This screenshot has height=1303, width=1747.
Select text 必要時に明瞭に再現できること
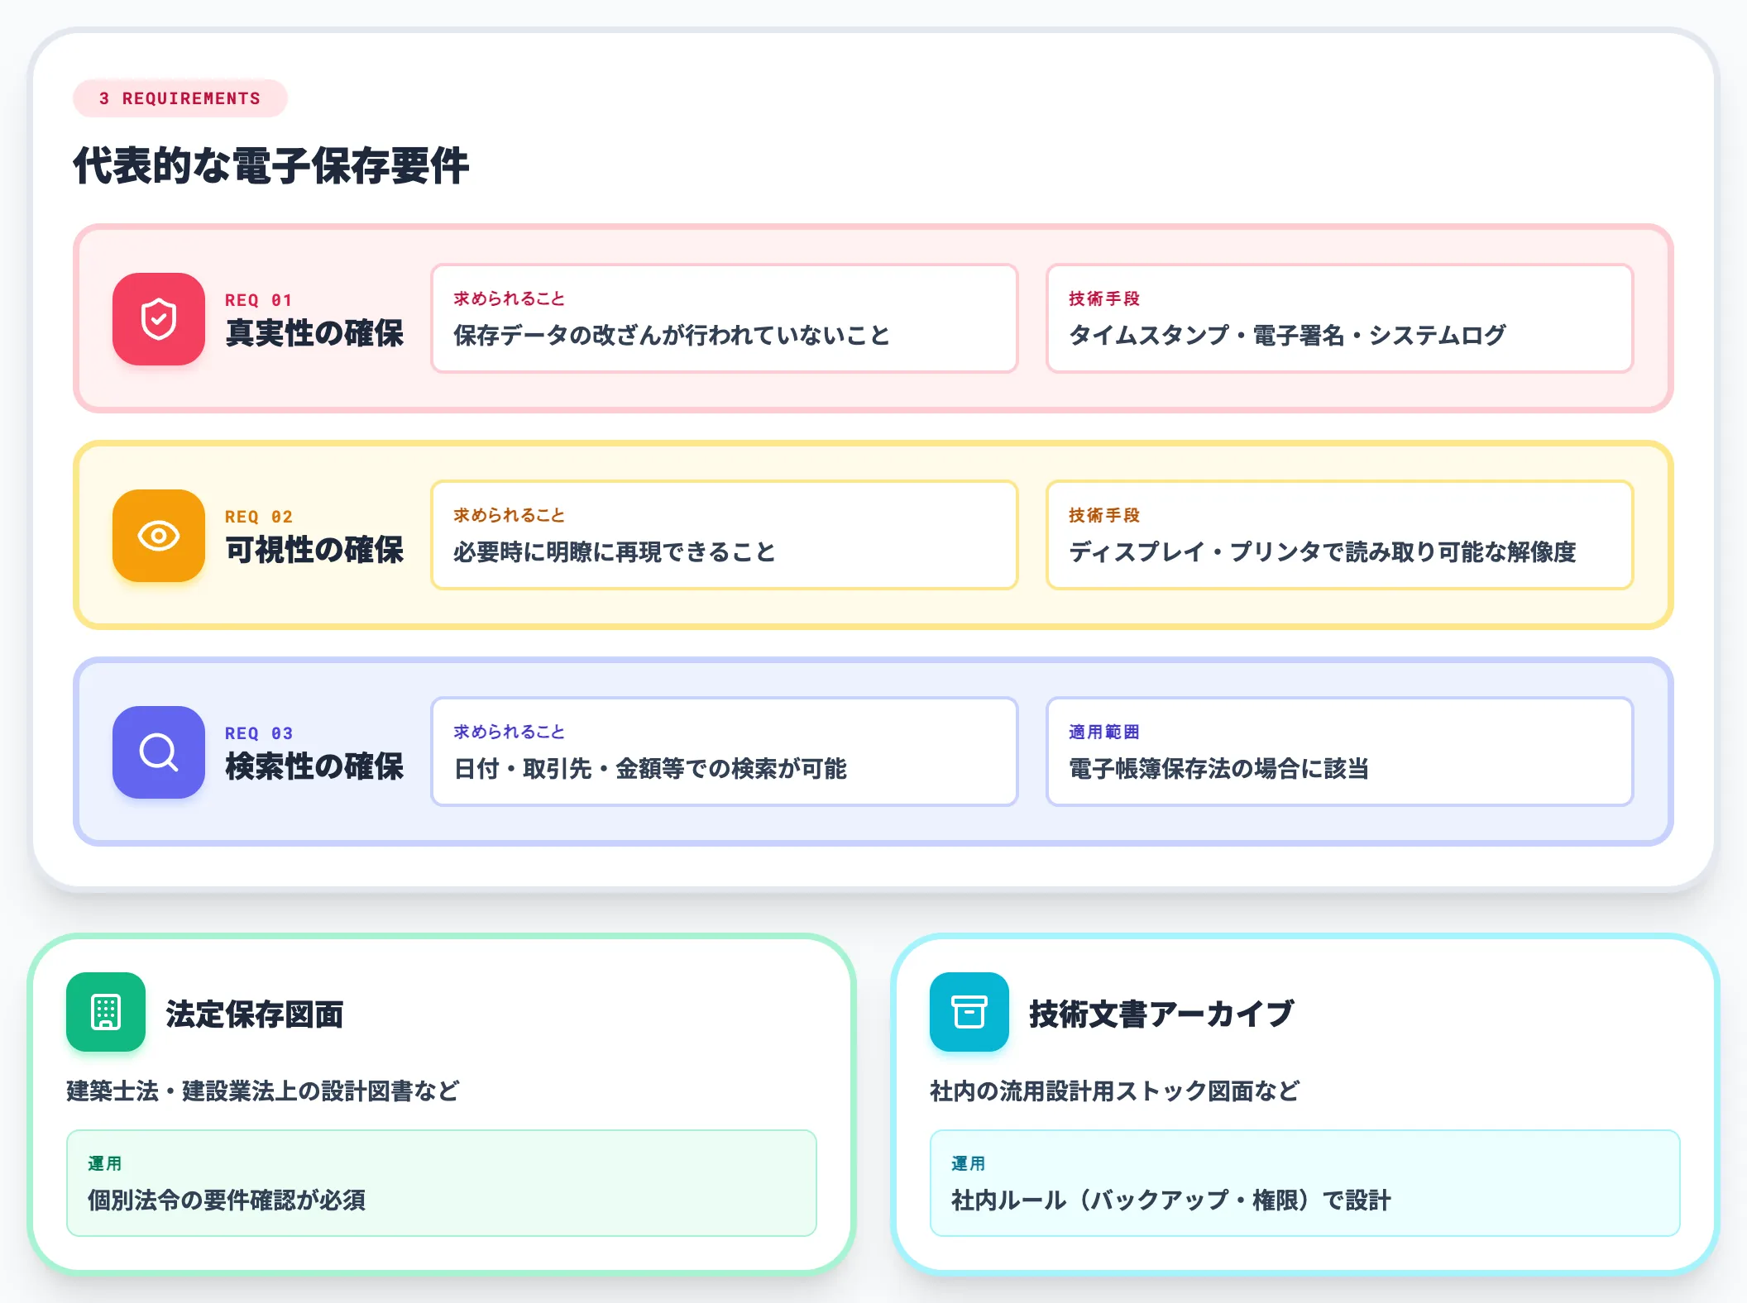click(x=615, y=551)
